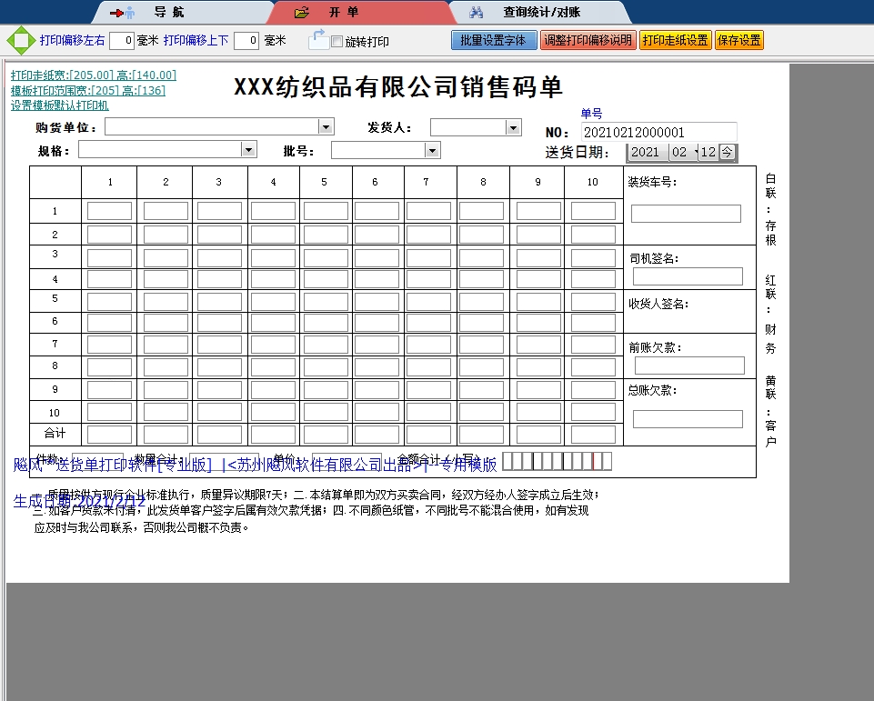Click the 装货车号 input field

tap(686, 215)
